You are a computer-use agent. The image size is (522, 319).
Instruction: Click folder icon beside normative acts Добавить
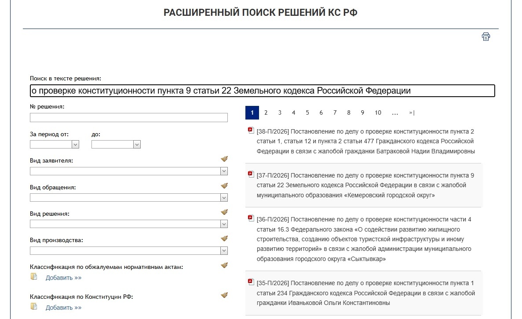pyautogui.click(x=34, y=276)
